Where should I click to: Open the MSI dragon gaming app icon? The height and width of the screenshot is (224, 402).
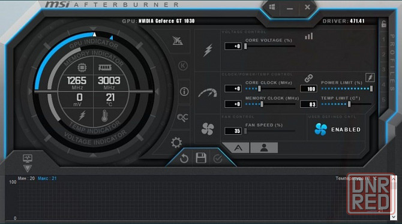[178, 41]
